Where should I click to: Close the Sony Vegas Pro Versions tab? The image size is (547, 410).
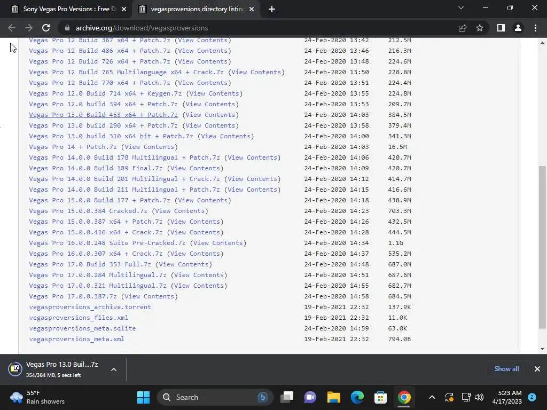point(124,9)
